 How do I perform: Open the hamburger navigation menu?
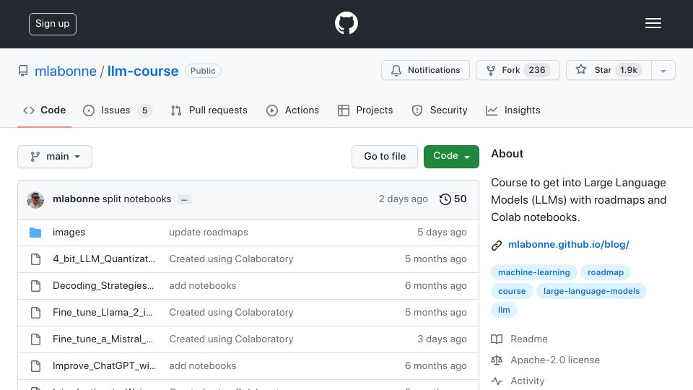[653, 23]
